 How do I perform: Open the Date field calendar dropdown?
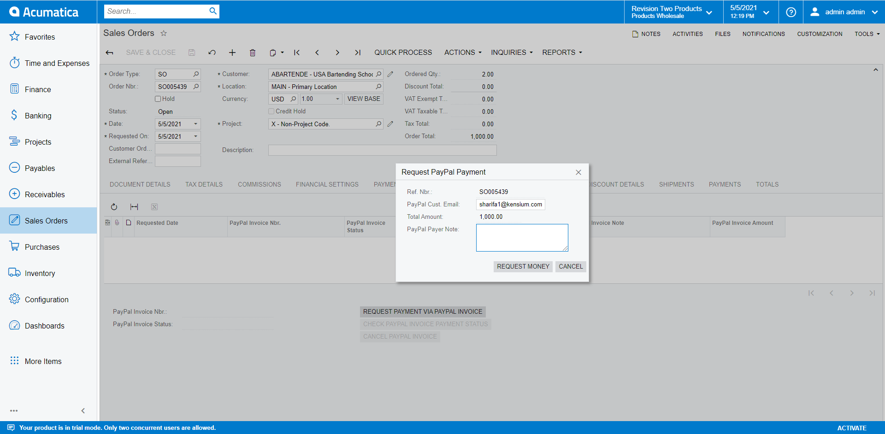click(196, 124)
